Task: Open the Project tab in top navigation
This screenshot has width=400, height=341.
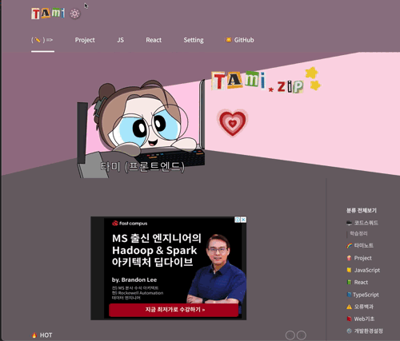Action: pos(85,40)
